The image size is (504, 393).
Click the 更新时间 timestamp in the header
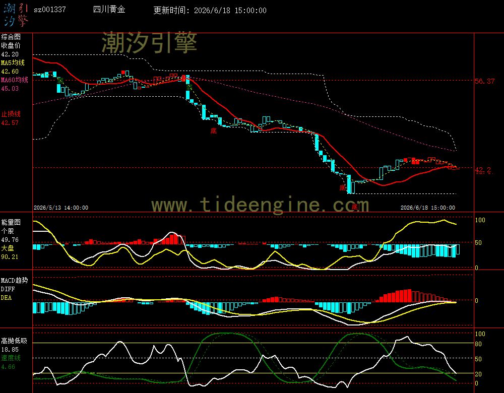coord(210,10)
